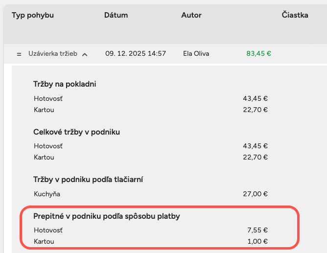The height and width of the screenshot is (253, 327).
Task: Click the Tržby v podniku podľa tlačiarní heading
Action: click(x=88, y=180)
